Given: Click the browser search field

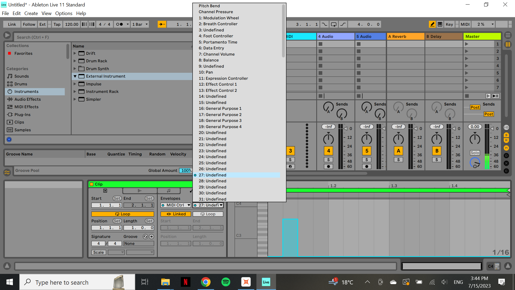Looking at the screenshot, I should coord(103,37).
